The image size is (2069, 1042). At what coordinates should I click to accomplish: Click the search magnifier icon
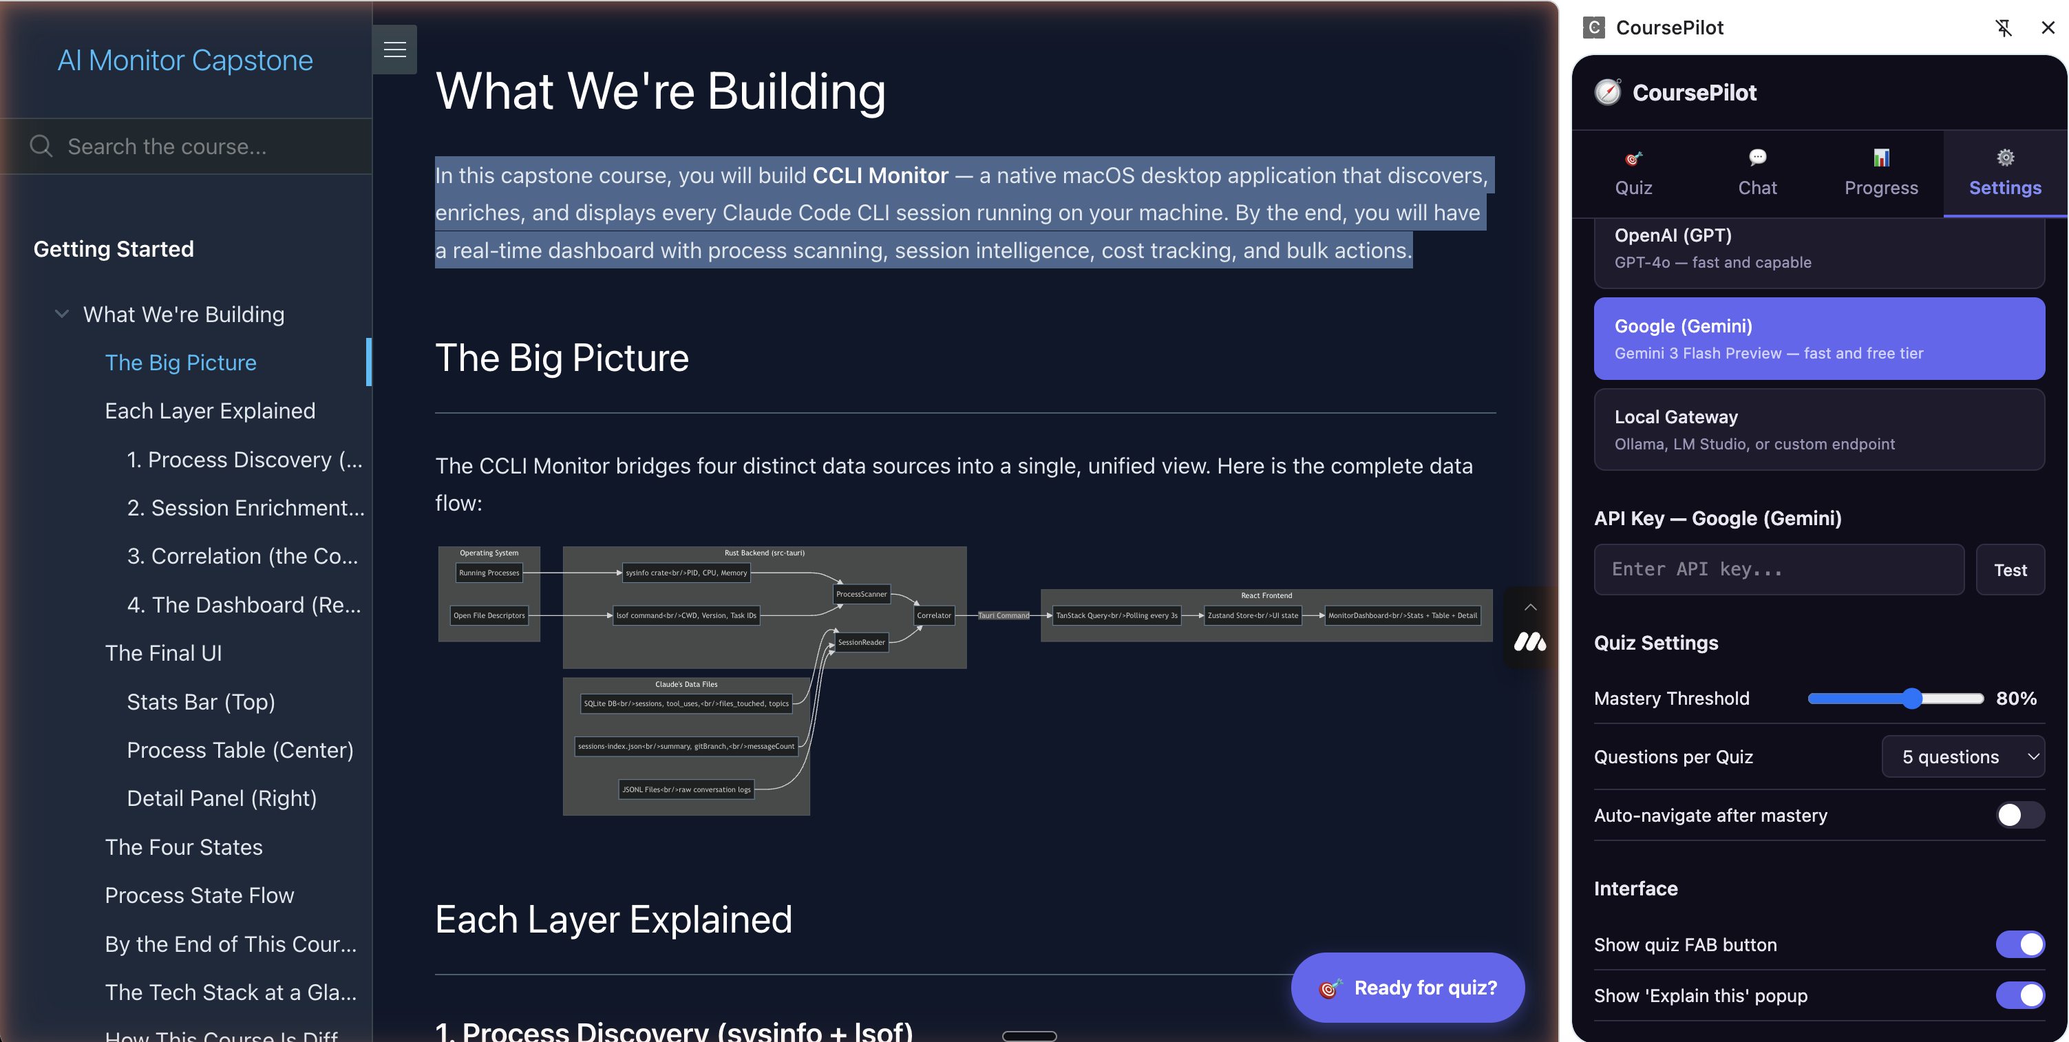coord(41,146)
